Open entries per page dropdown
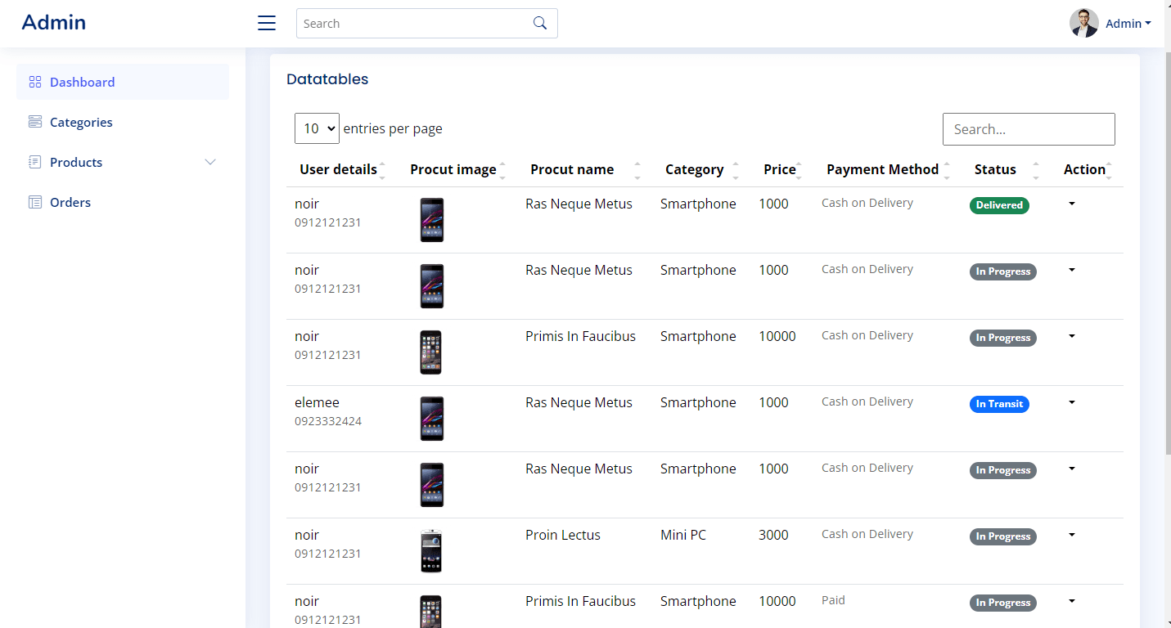1171x628 pixels. (317, 128)
